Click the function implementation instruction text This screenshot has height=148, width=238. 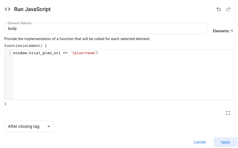coord(77,39)
